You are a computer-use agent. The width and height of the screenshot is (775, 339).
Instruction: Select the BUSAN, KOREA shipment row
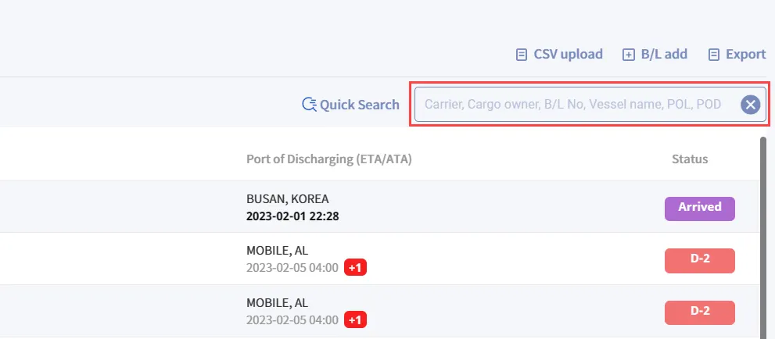(379, 207)
